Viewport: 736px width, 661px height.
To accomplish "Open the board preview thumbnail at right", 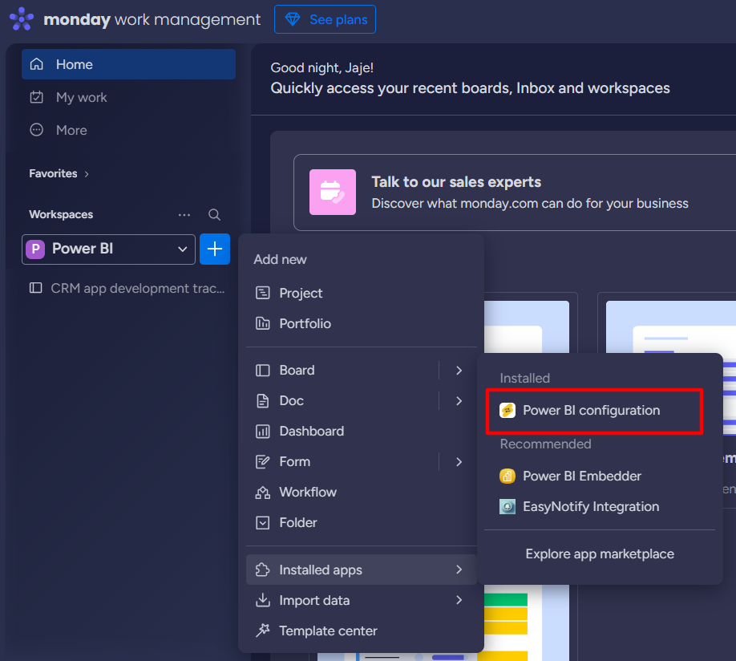I will 671,327.
